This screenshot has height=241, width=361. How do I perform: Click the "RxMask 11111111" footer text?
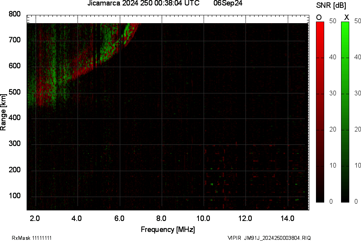click(x=32, y=238)
